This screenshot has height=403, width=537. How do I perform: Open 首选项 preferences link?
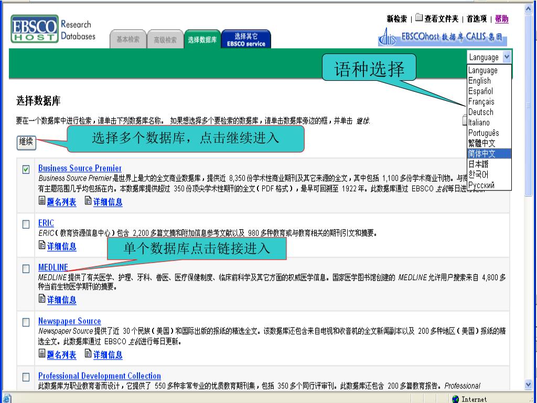[476, 19]
